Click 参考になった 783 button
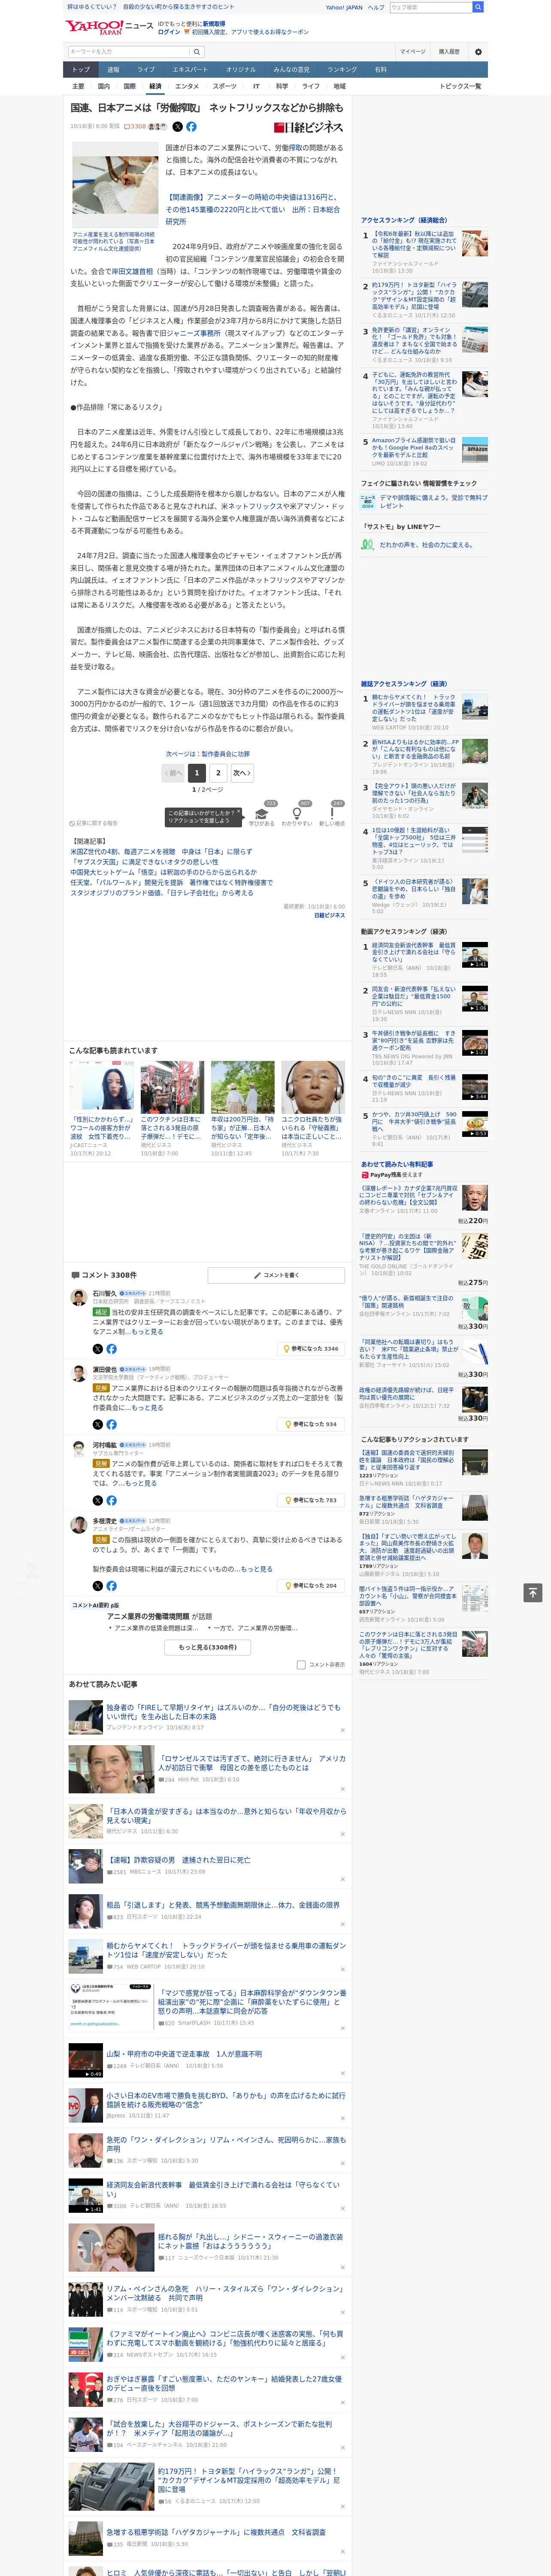Viewport: 551px width, 2576px height. [311, 1500]
